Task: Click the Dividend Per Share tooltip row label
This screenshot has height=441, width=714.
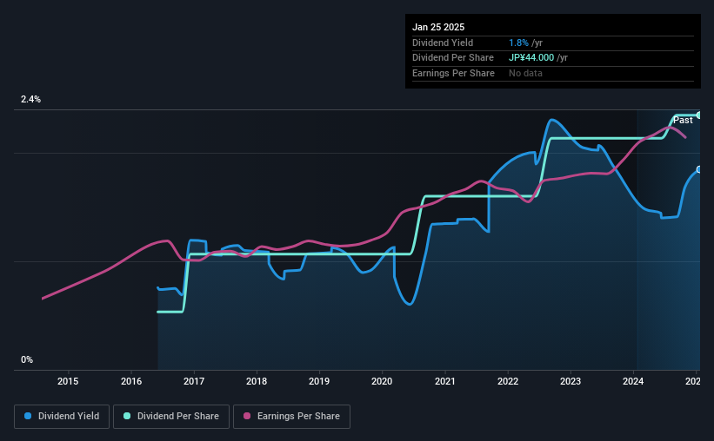Action: (452, 58)
